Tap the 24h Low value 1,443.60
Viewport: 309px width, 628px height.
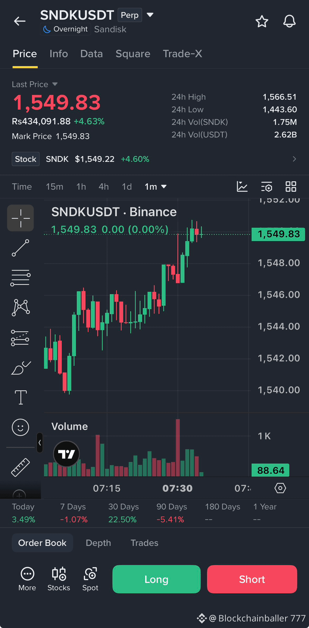point(280,109)
